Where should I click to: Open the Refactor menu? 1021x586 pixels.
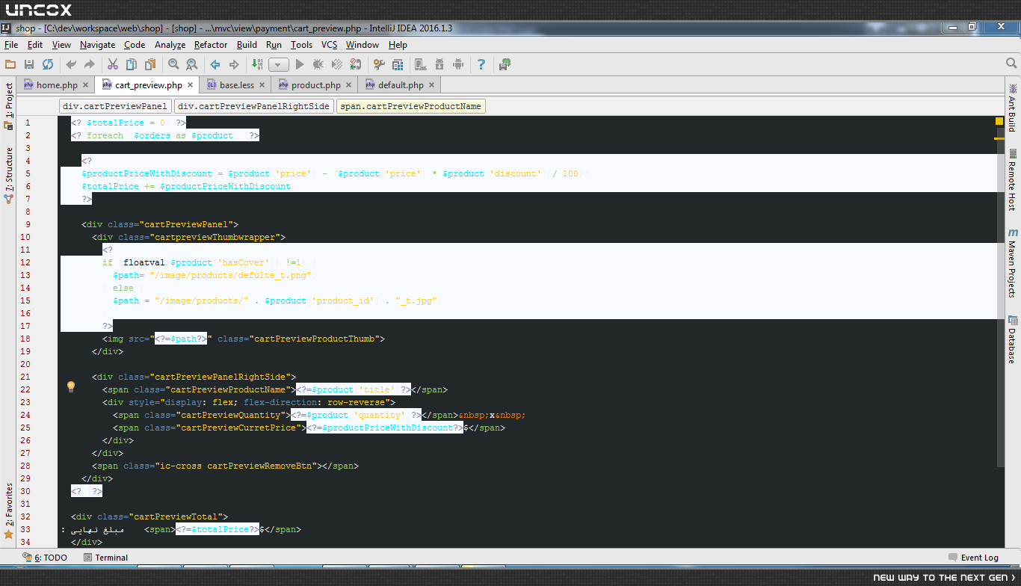(211, 45)
